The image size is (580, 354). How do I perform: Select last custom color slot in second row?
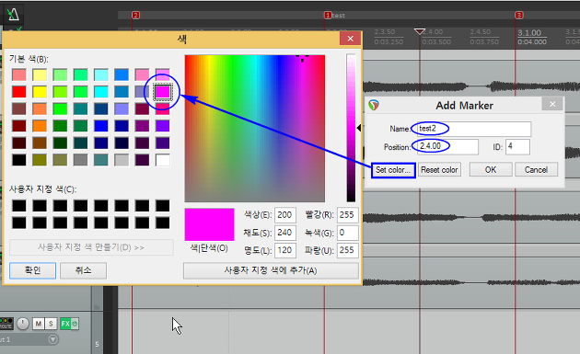point(163,223)
